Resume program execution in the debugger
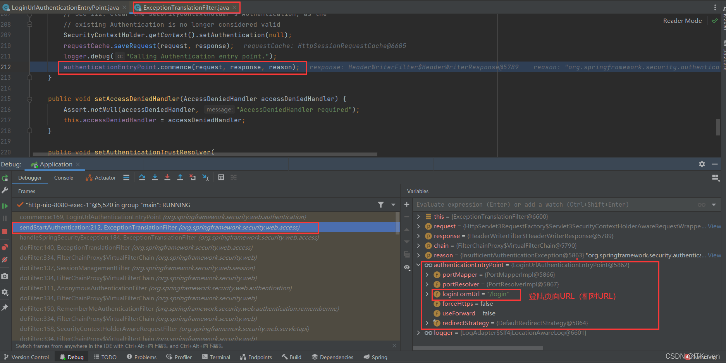This screenshot has height=363, width=726. 5,205
